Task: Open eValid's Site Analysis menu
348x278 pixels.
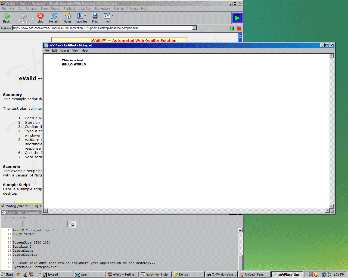Action: tap(102, 9)
